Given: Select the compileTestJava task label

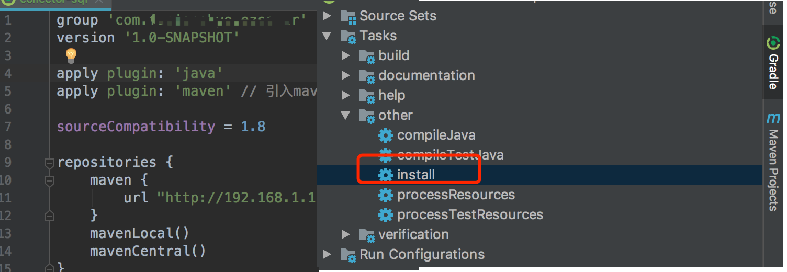Looking at the screenshot, I should pos(451,155).
